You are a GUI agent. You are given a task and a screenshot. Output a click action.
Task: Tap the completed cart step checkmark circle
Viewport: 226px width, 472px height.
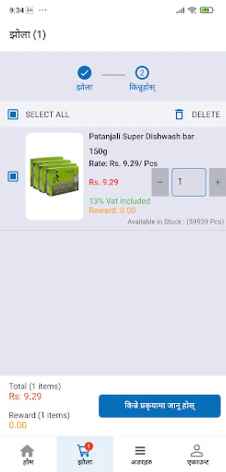click(x=84, y=72)
